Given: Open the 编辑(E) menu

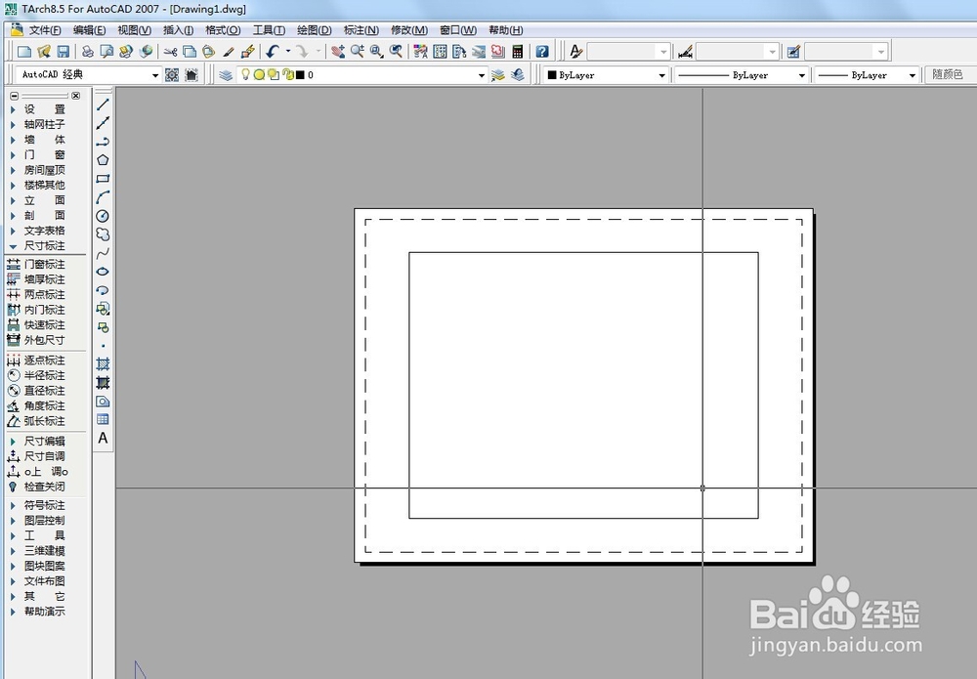Looking at the screenshot, I should tap(89, 30).
